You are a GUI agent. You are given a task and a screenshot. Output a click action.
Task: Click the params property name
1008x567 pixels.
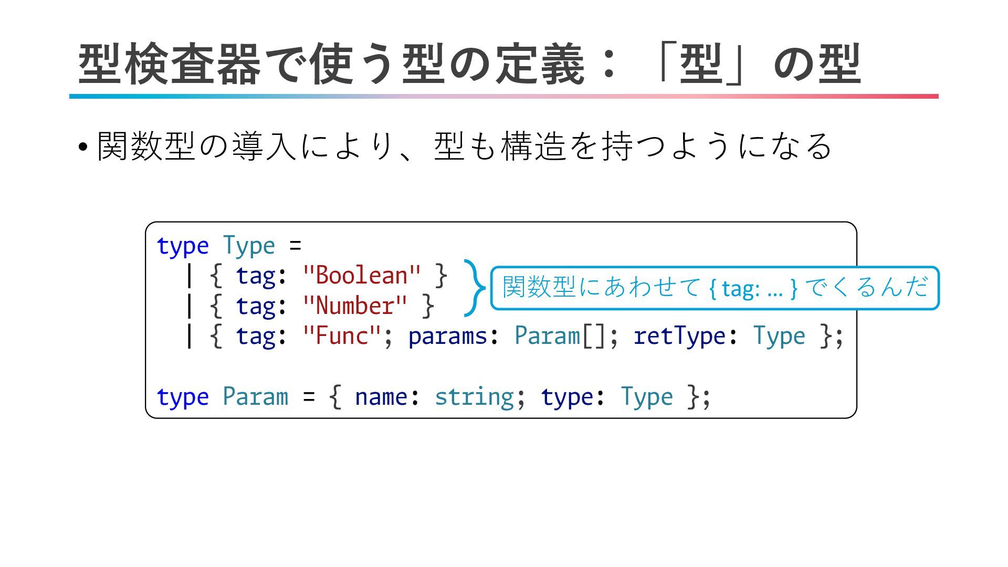[x=447, y=336]
